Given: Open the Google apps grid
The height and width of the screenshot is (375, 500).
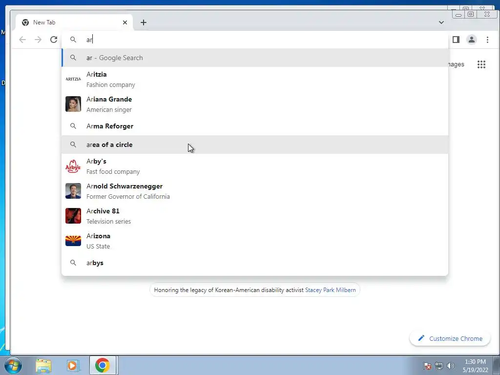Looking at the screenshot, I should point(481,64).
